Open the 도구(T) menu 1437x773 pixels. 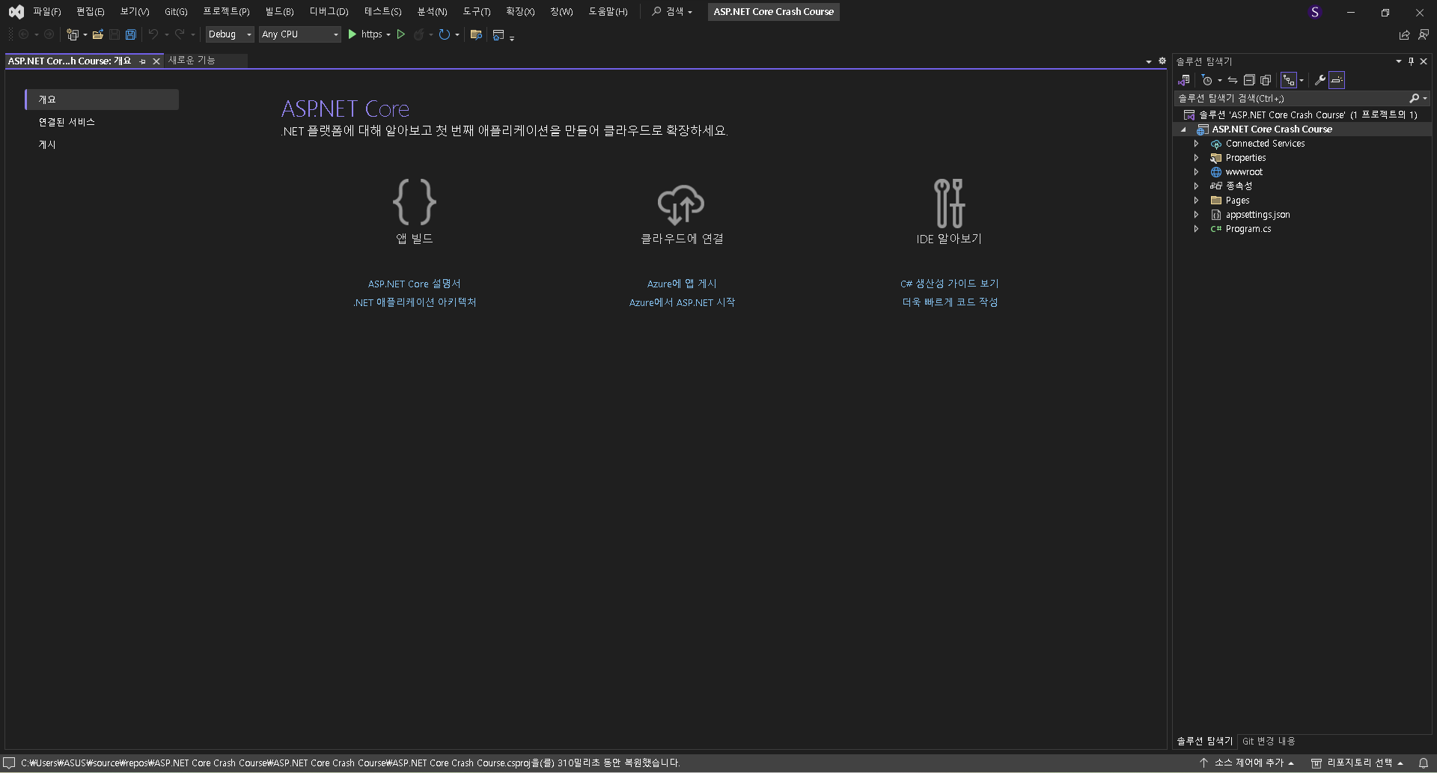[477, 12]
